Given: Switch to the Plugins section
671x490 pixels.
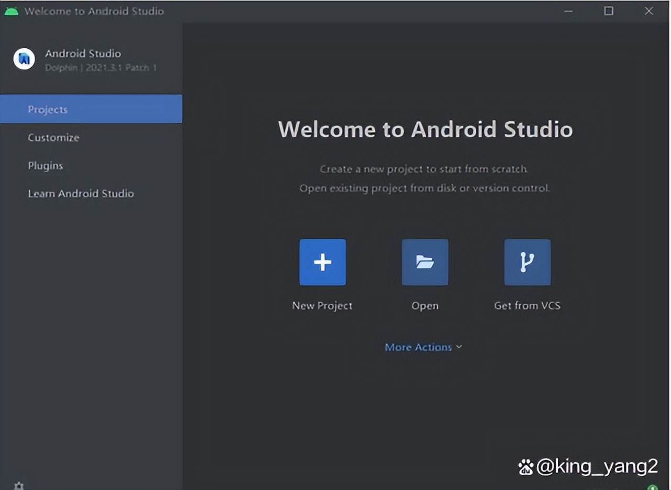Looking at the screenshot, I should (45, 165).
